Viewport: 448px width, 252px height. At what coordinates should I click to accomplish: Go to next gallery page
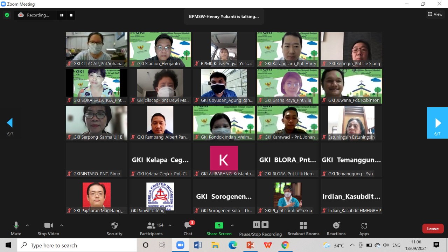click(437, 123)
